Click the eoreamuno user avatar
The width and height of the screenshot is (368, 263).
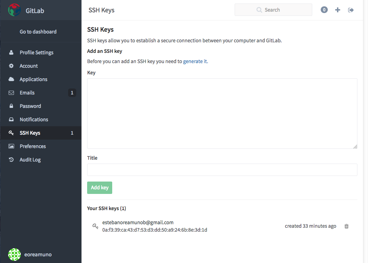pyautogui.click(x=14, y=254)
